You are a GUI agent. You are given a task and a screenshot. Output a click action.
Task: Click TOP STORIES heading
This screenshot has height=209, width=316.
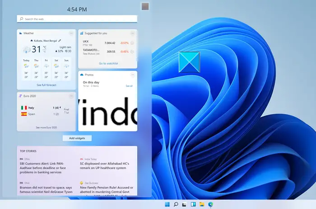[x=28, y=151]
